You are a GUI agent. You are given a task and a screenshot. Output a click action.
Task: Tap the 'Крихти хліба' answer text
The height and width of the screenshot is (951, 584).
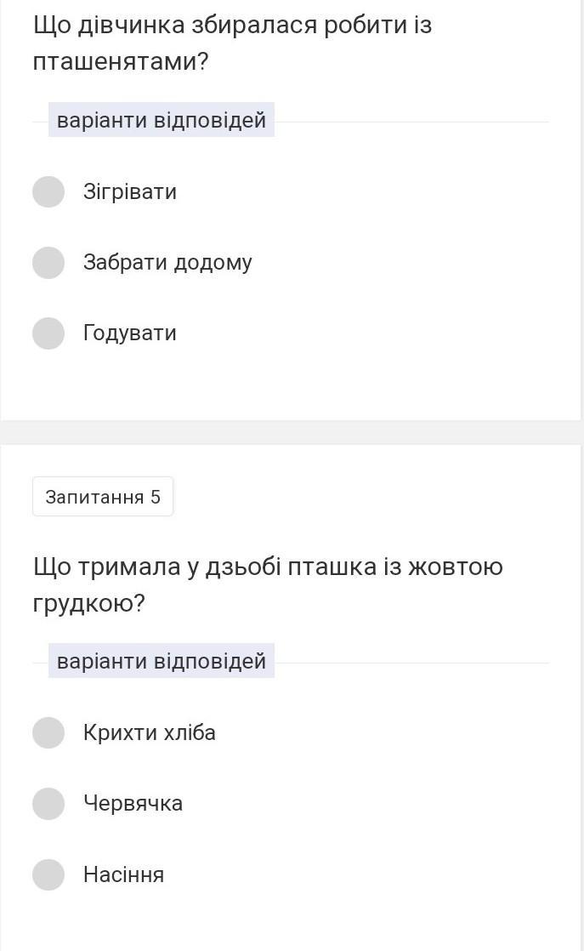coord(150,732)
